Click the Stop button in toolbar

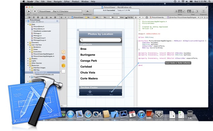pyautogui.click(x=35, y=11)
